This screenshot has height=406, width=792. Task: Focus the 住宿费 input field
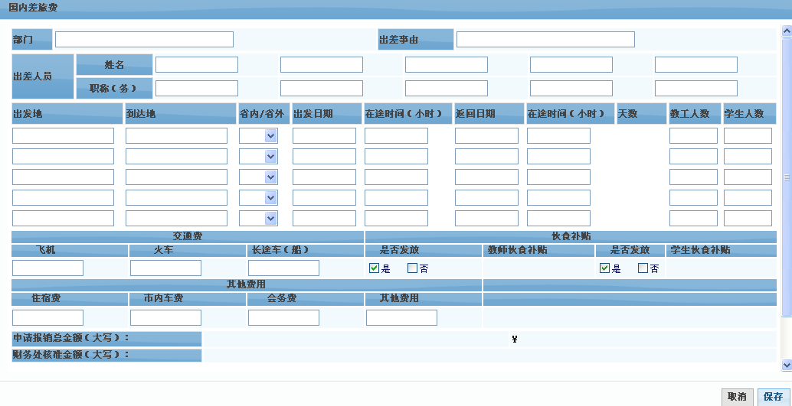pyautogui.click(x=47, y=318)
